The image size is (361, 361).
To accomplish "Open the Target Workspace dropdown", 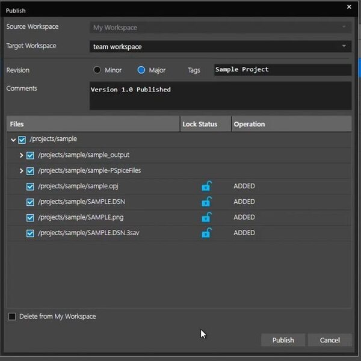I will [220, 46].
